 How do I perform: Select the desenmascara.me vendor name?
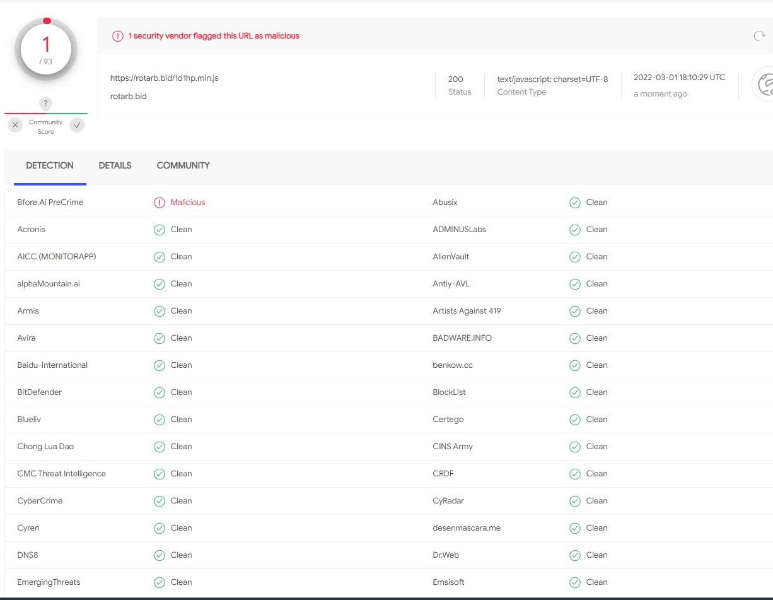point(467,528)
